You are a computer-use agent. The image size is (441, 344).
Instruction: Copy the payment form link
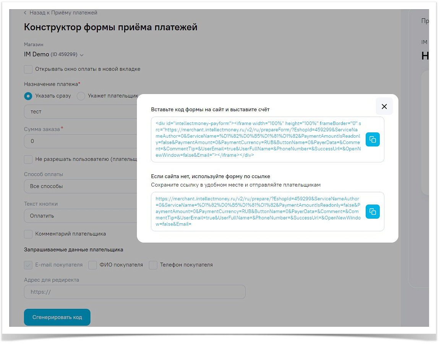(x=372, y=211)
